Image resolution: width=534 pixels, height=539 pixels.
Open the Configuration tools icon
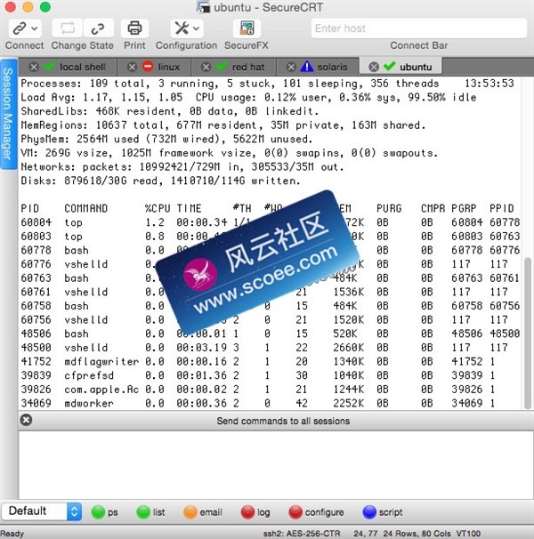coord(182,28)
